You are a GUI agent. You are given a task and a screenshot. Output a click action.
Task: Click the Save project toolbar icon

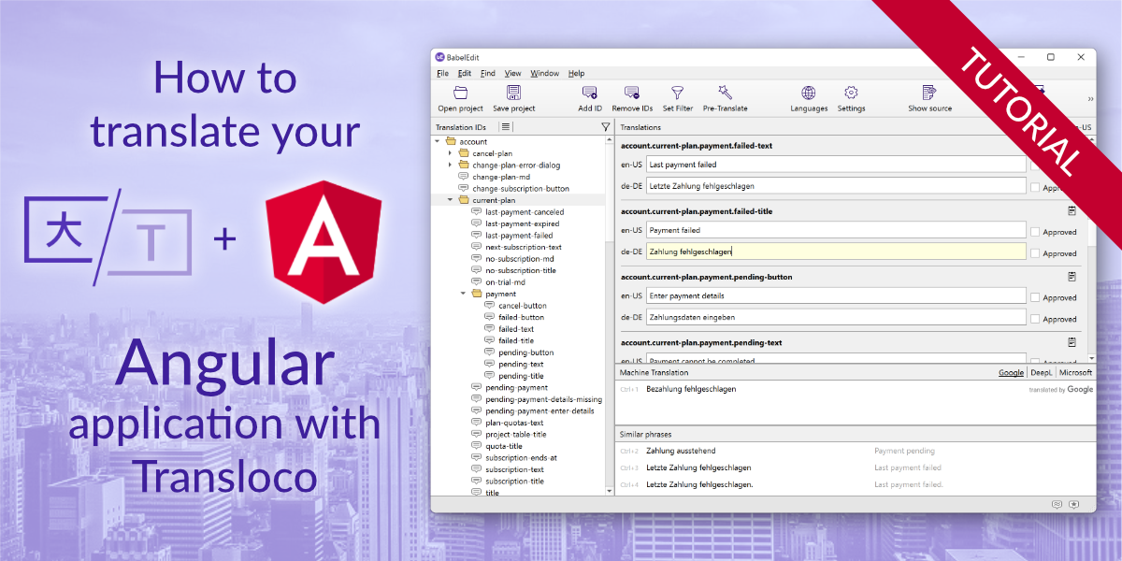[x=513, y=93]
